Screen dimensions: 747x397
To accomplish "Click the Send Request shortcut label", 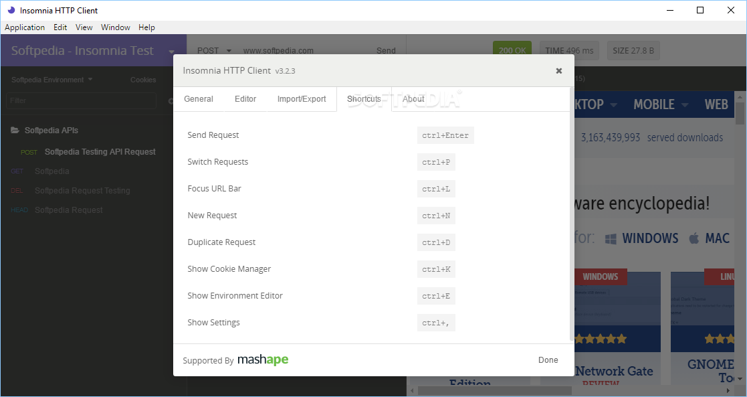I will coord(213,135).
